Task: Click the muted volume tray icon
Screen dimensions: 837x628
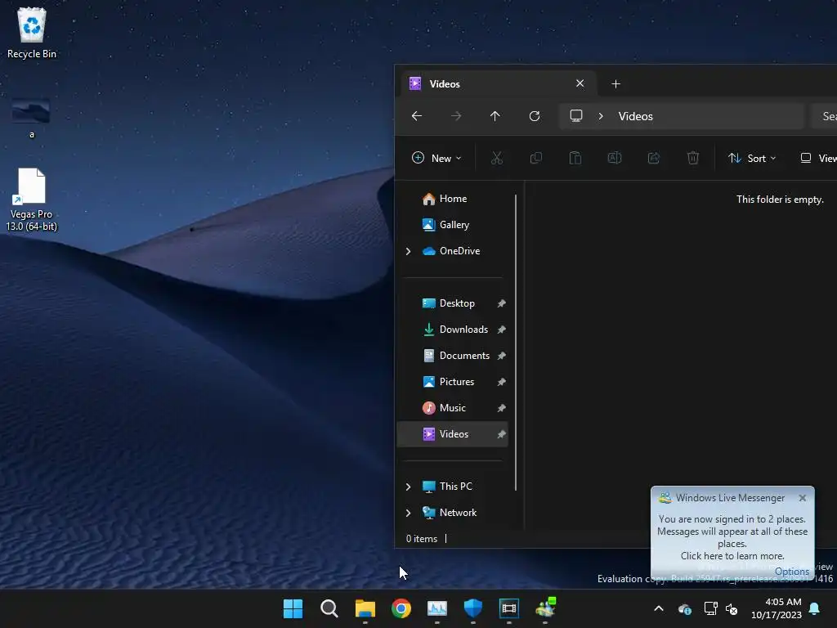Action: [732, 608]
